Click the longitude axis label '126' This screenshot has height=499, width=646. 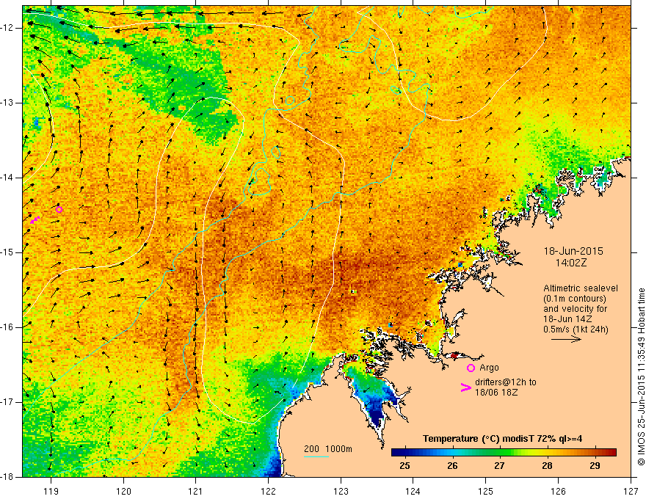[558, 491]
